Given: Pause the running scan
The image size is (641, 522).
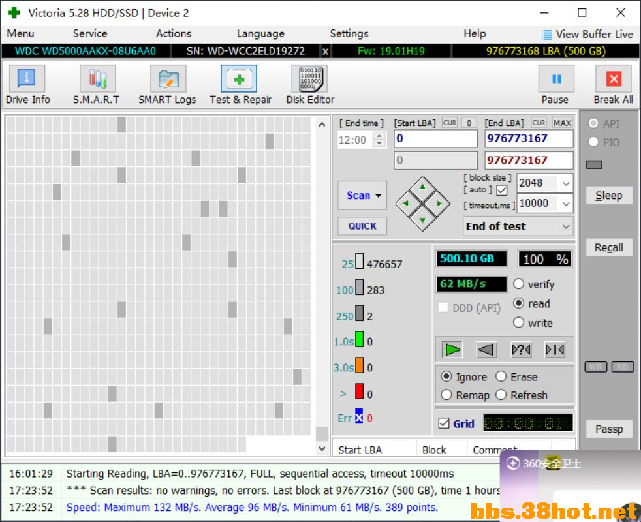Looking at the screenshot, I should pyautogui.click(x=555, y=85).
